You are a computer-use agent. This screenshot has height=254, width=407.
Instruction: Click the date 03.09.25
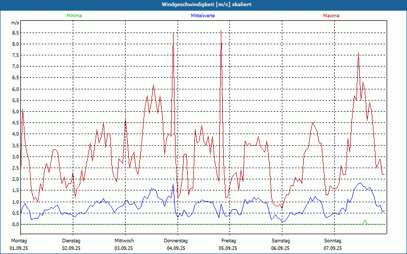(x=124, y=248)
